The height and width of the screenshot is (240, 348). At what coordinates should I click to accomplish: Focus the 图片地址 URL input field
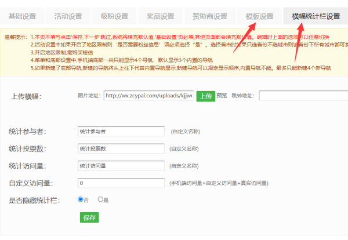pos(149,96)
